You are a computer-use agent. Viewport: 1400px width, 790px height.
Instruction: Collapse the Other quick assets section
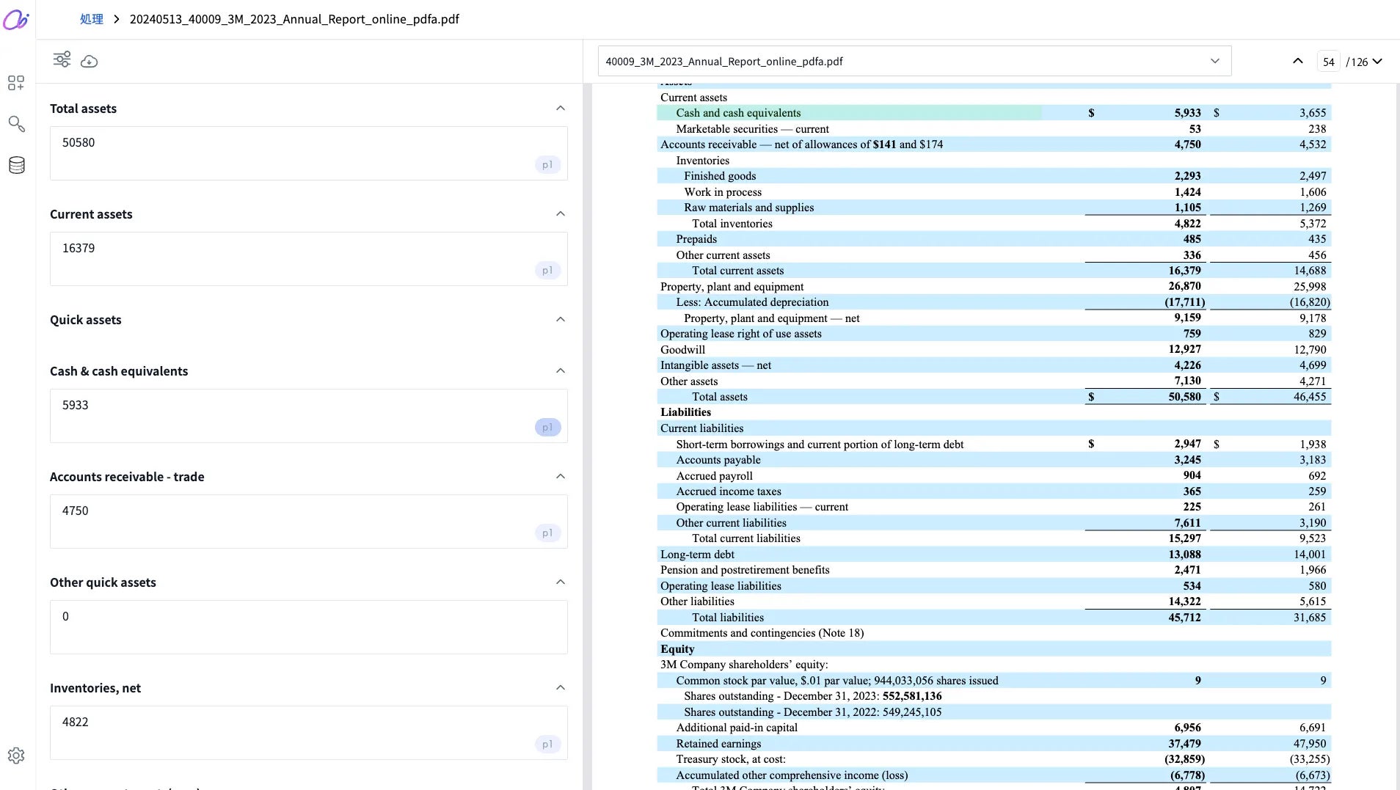pyautogui.click(x=561, y=582)
